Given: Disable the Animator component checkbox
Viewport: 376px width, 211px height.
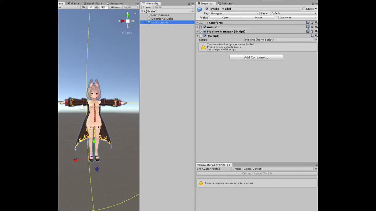Looking at the screenshot, I should pyautogui.click(x=205, y=27).
